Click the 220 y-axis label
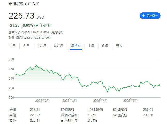The width and height of the screenshot is (167, 124). tap(11, 88)
